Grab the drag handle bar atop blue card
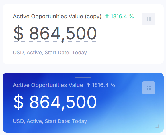 pos(83,77)
